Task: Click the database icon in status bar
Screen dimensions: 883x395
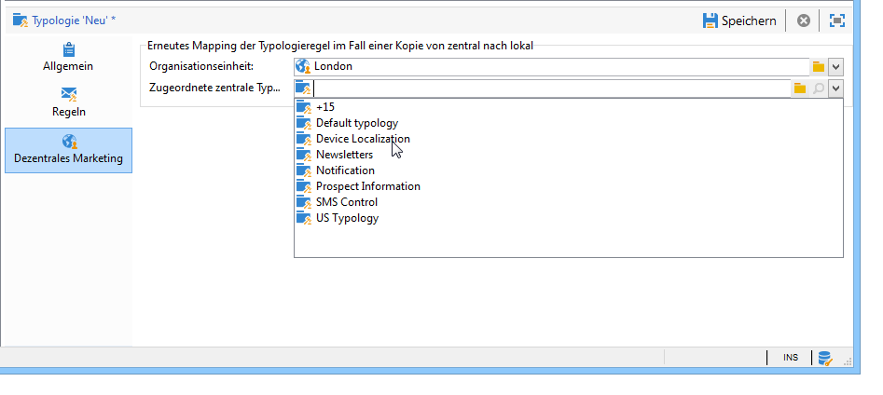Action: tap(825, 358)
